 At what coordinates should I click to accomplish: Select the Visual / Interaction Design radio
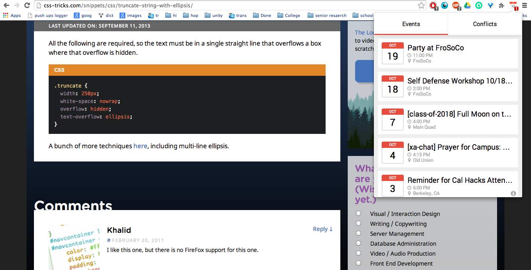coord(358,213)
